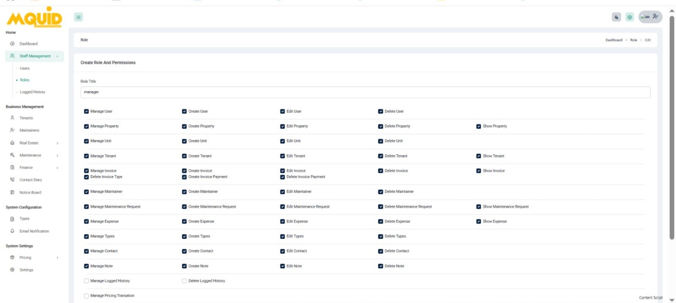The image size is (676, 303).
Task: Click the Notice Board icon
Action: tap(12, 192)
